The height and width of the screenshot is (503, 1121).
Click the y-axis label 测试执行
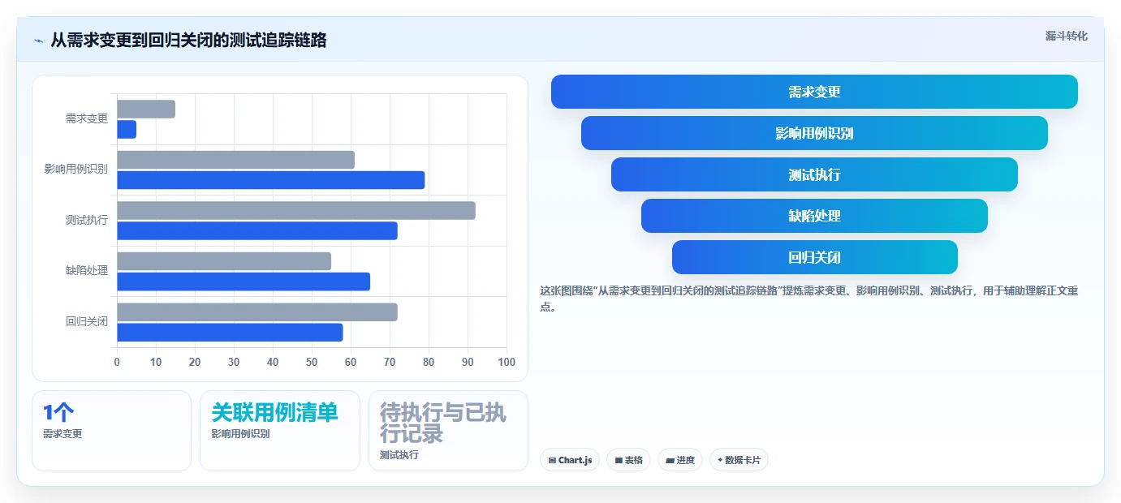coord(87,220)
